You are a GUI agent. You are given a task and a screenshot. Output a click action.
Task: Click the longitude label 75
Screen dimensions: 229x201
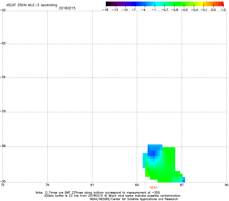(2, 185)
